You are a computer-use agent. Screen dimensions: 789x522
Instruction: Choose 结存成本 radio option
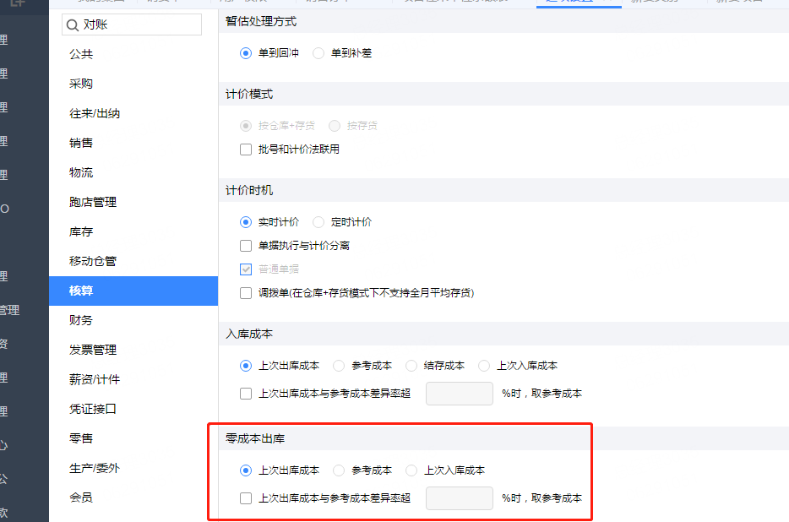tap(411, 366)
